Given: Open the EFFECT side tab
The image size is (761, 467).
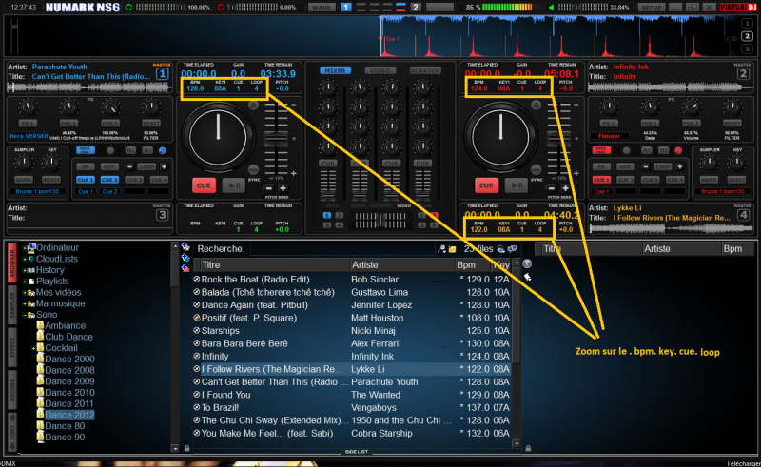Looking at the screenshot, I should (x=12, y=346).
